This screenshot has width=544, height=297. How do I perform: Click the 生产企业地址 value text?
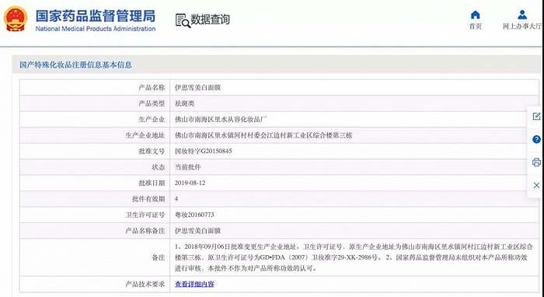click(263, 135)
